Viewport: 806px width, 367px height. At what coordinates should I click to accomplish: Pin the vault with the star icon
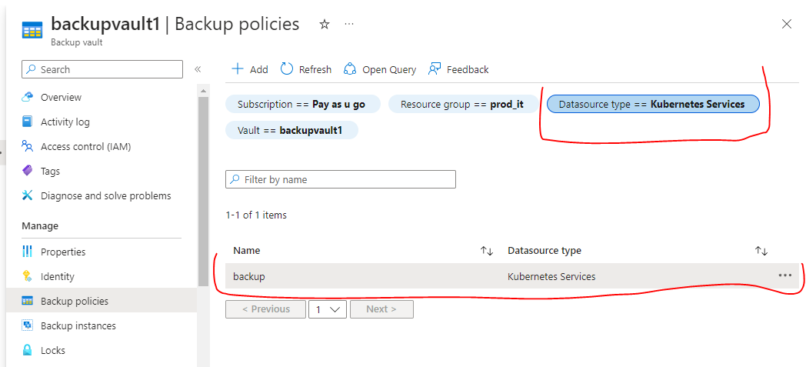pos(325,24)
